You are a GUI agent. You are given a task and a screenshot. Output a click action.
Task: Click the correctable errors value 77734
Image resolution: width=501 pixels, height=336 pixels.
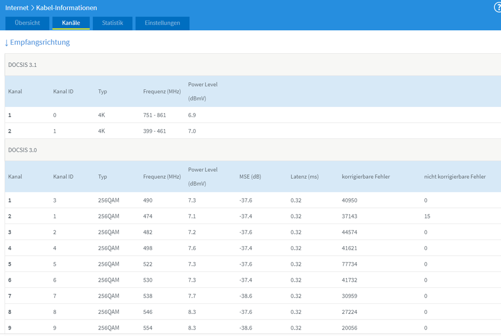pos(350,264)
